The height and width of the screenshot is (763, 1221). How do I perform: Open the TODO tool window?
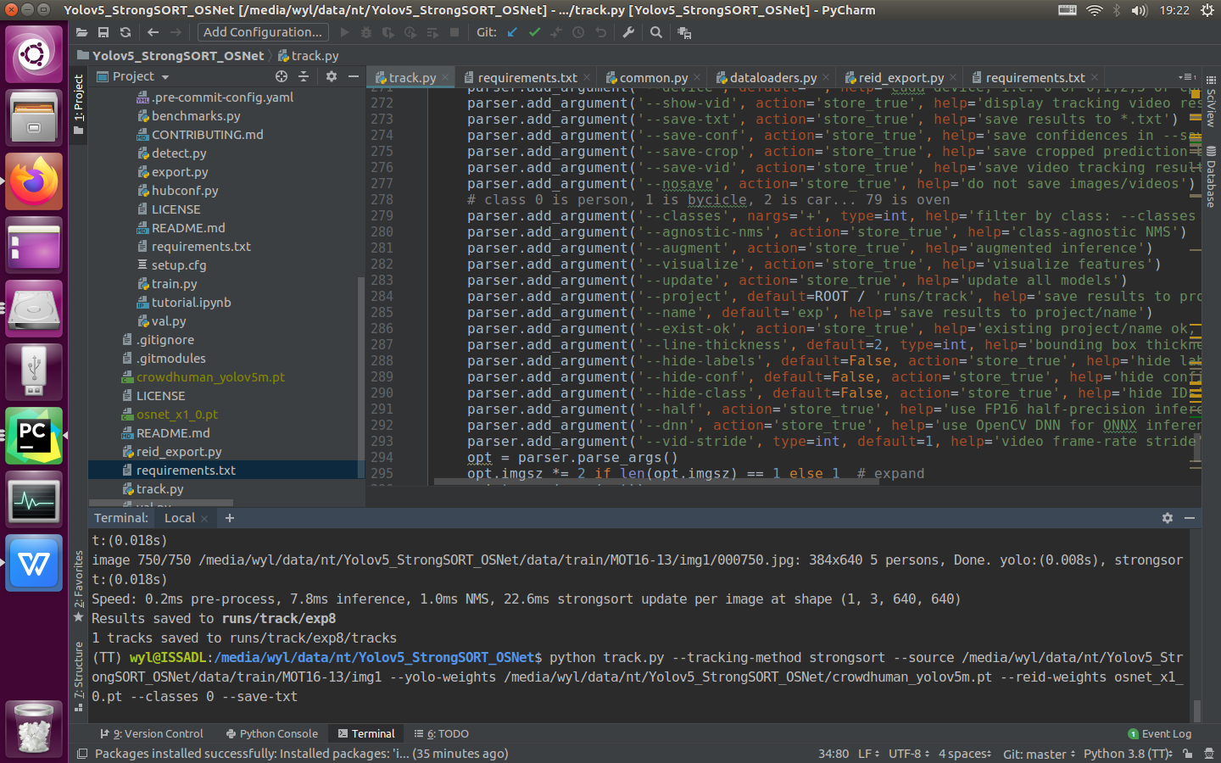[440, 733]
